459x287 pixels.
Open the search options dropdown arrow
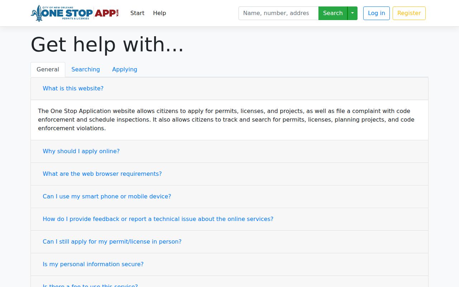(x=352, y=13)
